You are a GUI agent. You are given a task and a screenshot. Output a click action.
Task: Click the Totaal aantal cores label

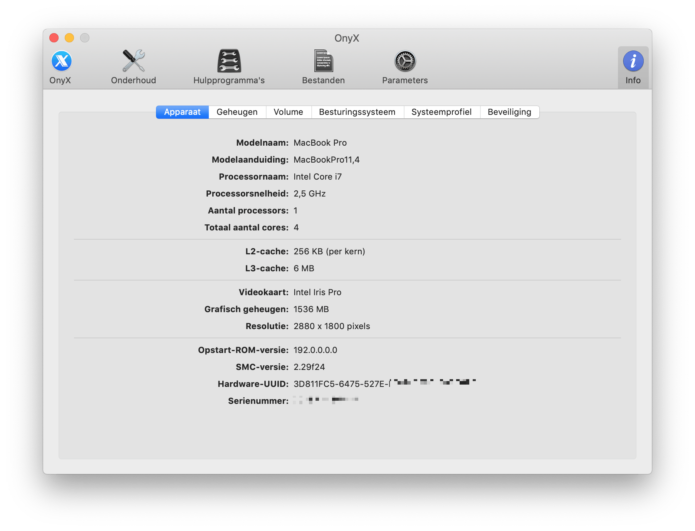coord(247,228)
